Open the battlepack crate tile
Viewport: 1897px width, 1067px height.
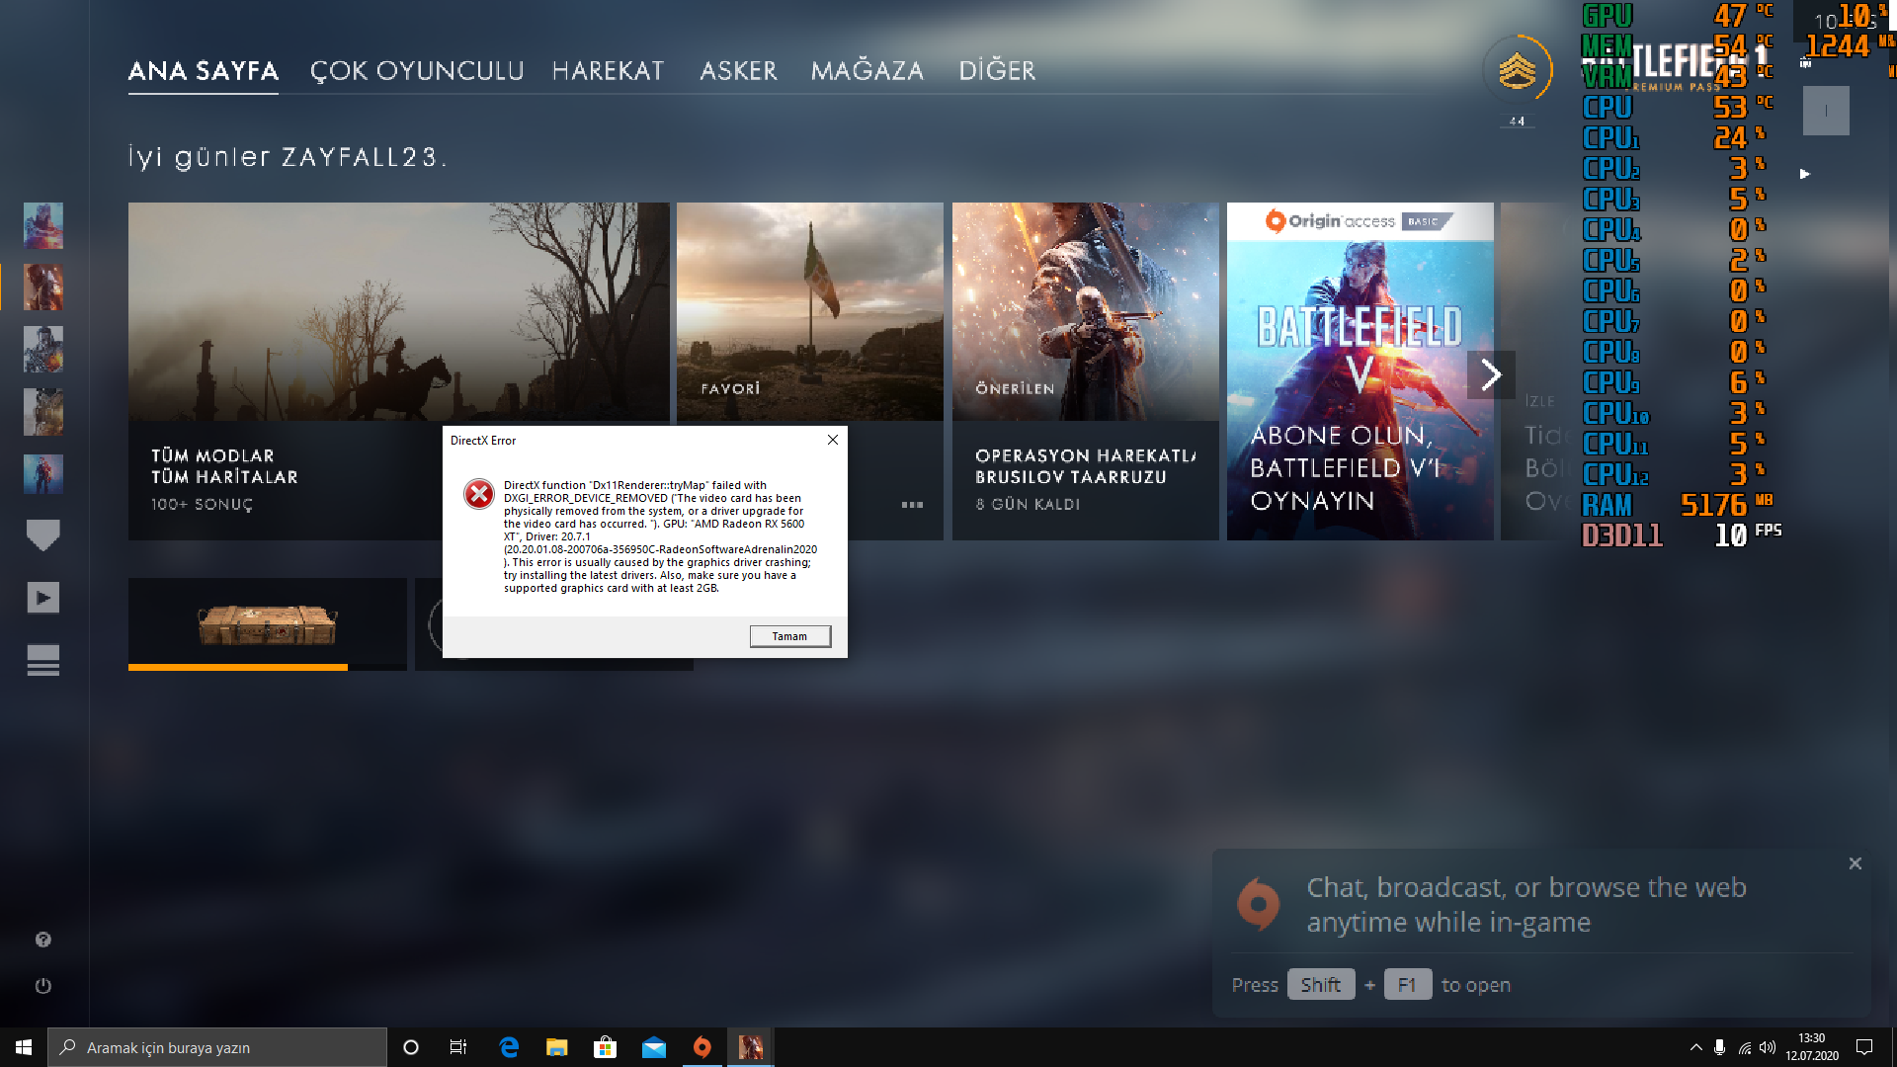268,624
